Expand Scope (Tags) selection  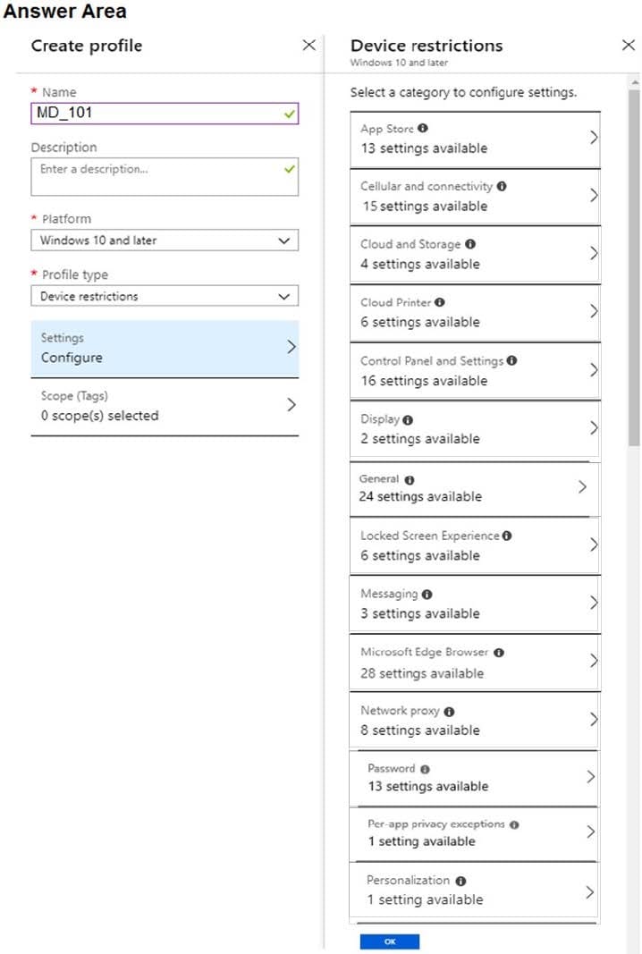[165, 407]
